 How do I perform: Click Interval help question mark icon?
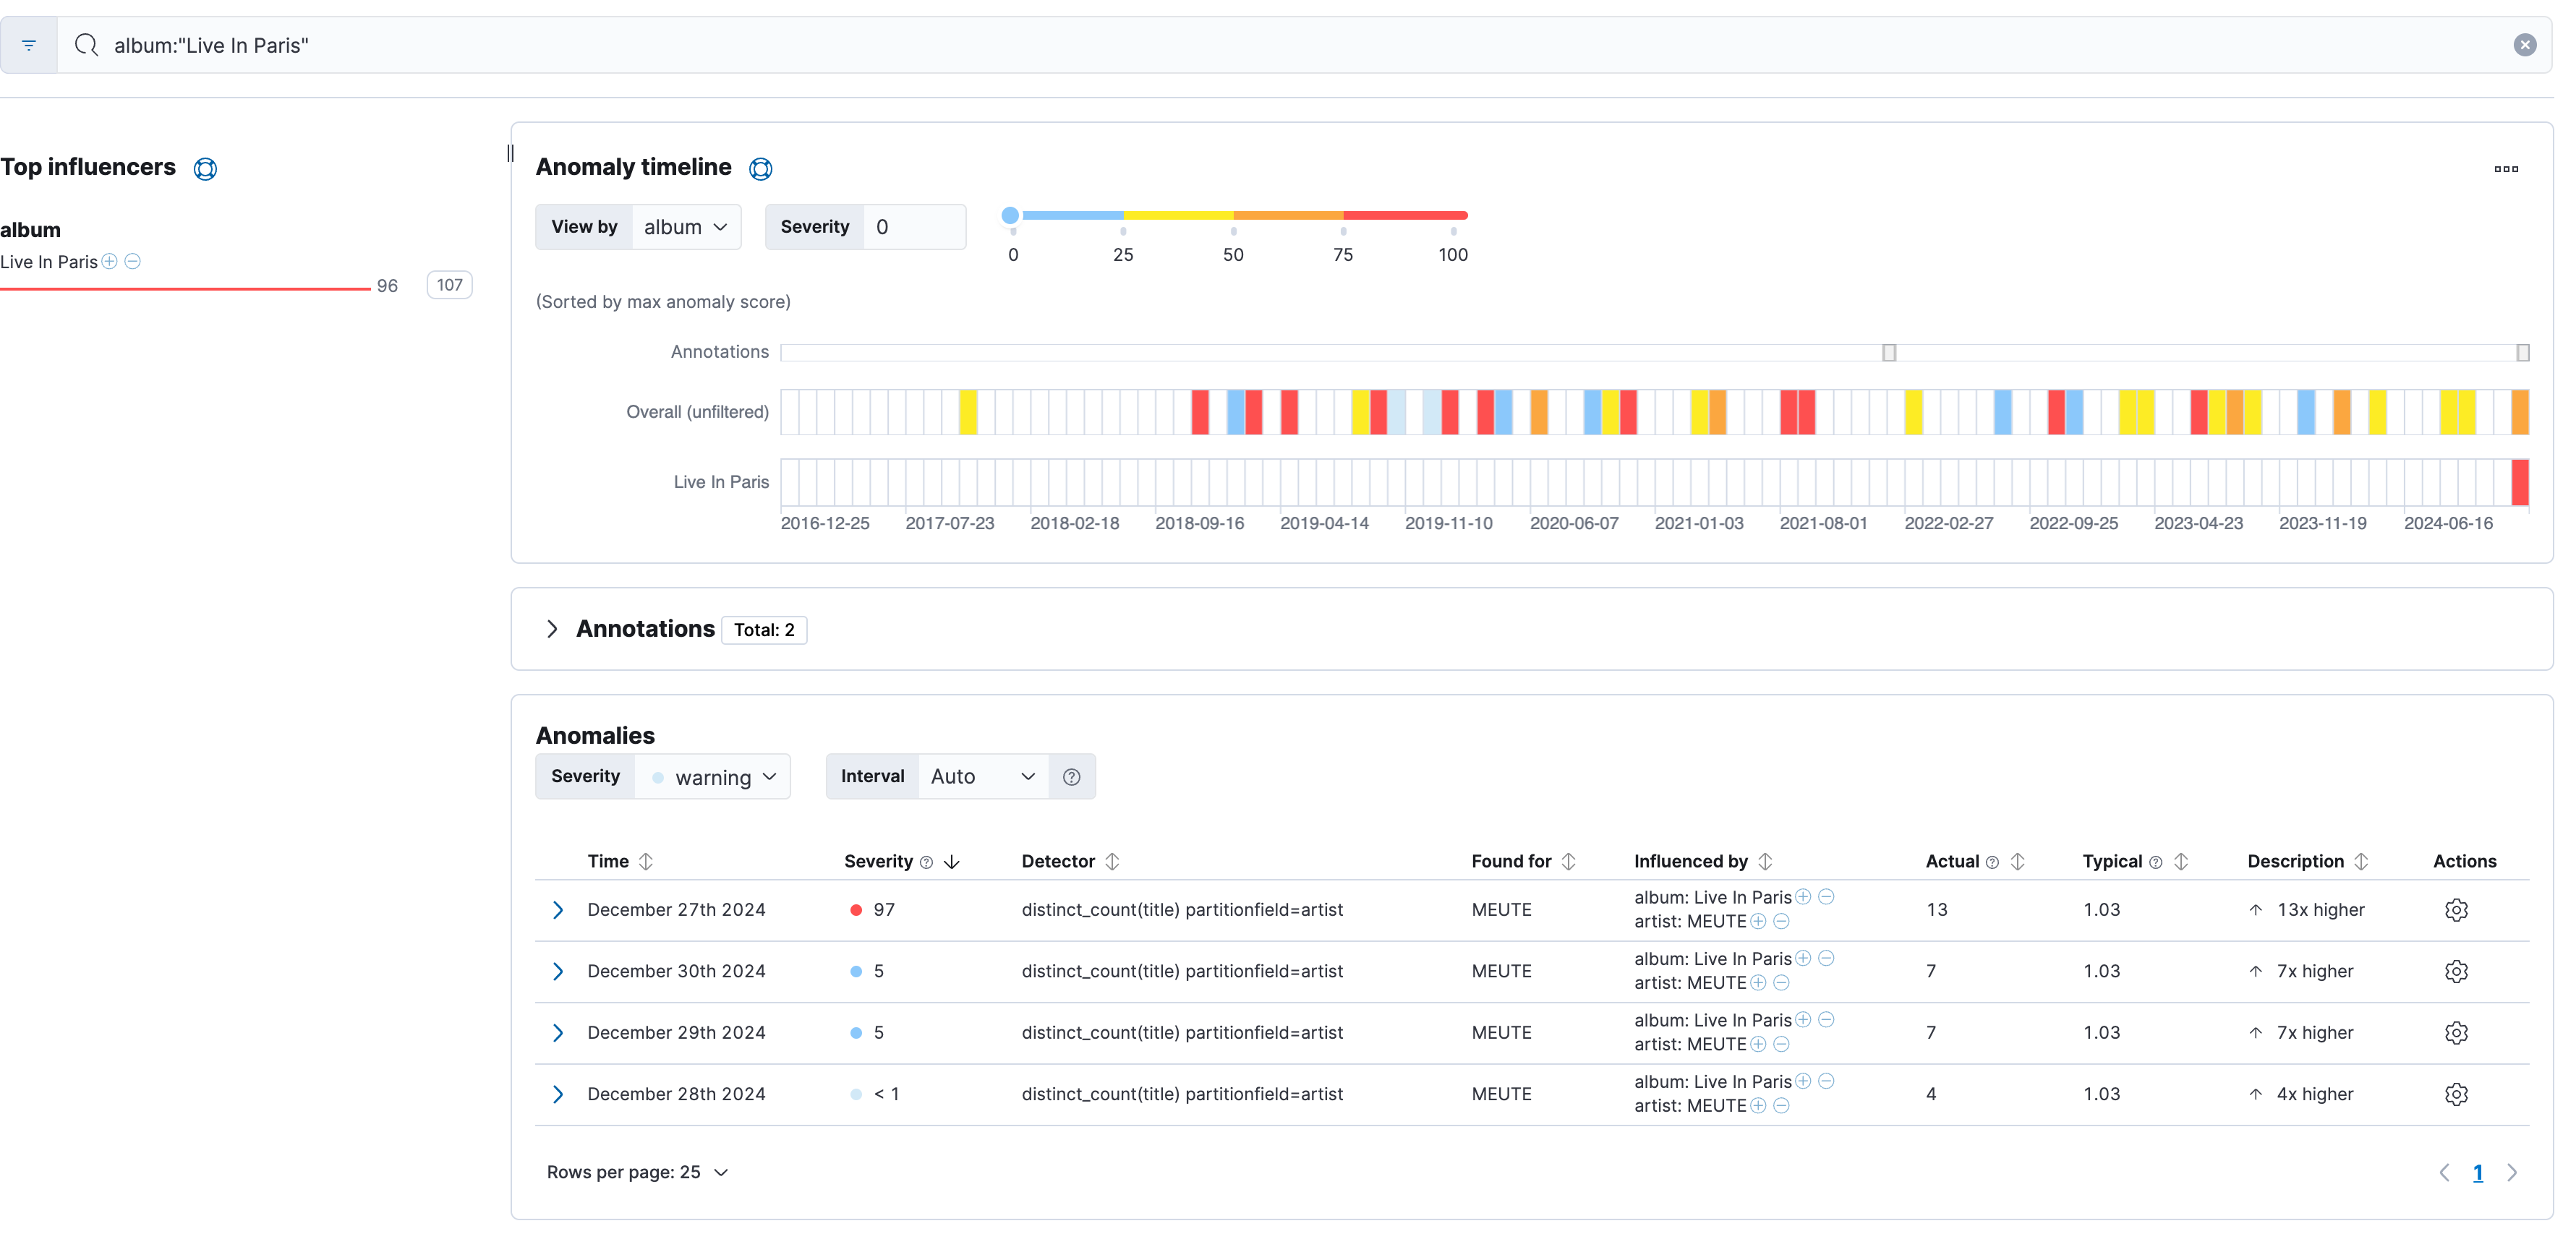click(1071, 777)
